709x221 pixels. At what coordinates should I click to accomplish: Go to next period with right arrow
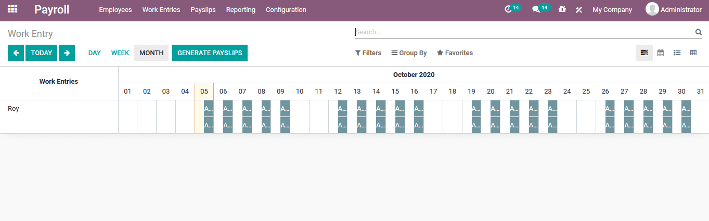click(67, 53)
